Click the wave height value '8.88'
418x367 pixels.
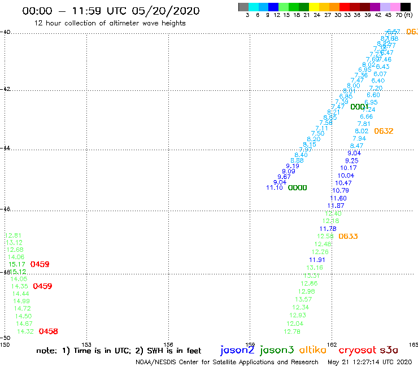[x=297, y=160]
